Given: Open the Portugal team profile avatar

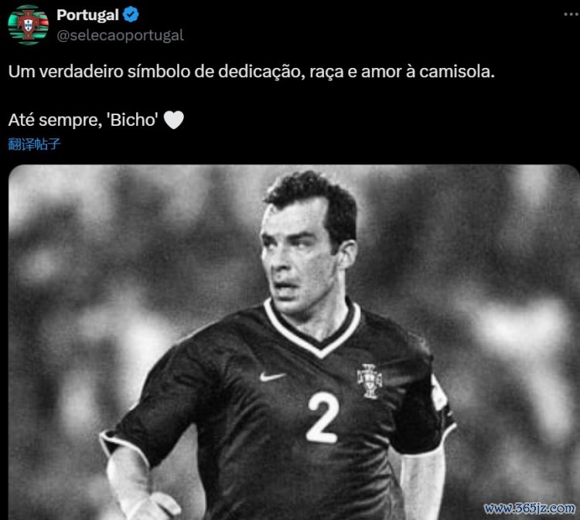Looking at the screenshot, I should [28, 25].
